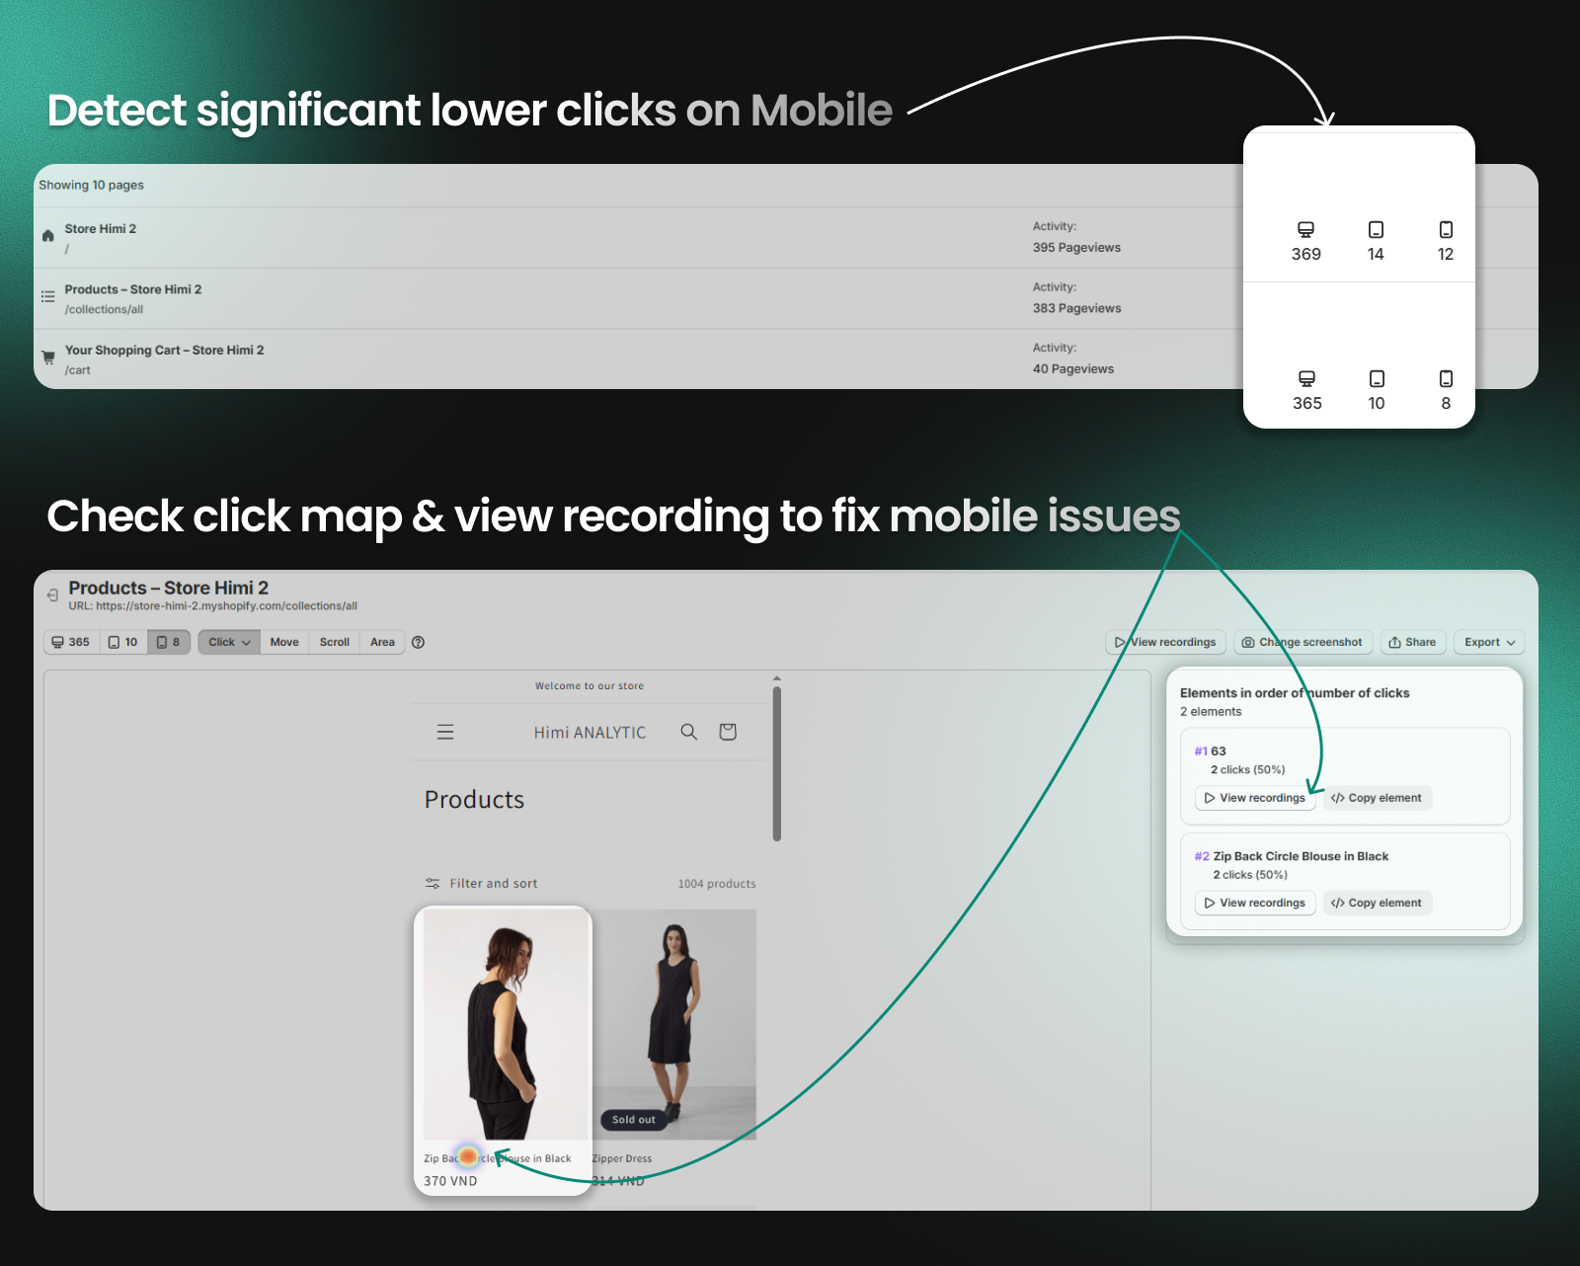Click Copy element for Zip Back Circle Blouse
This screenshot has height=1266, width=1580.
coord(1377,903)
